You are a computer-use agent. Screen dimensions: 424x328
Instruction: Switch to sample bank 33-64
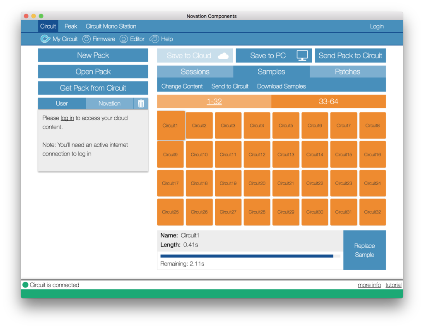coord(328,102)
